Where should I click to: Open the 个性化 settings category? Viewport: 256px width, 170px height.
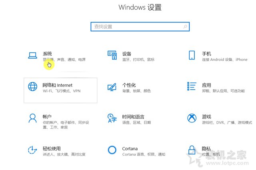click(129, 85)
